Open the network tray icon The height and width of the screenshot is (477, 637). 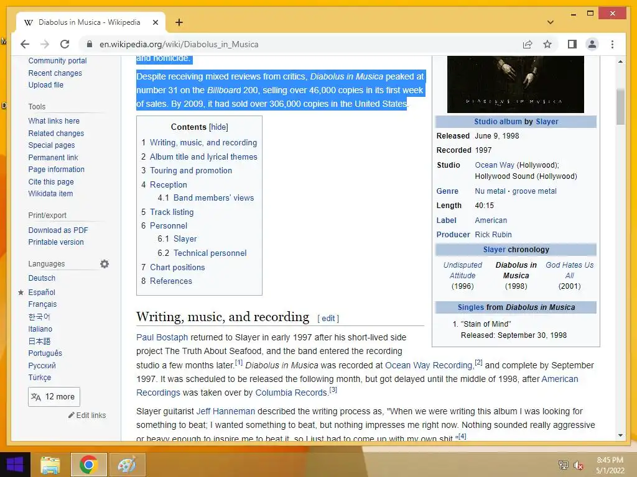point(564,465)
